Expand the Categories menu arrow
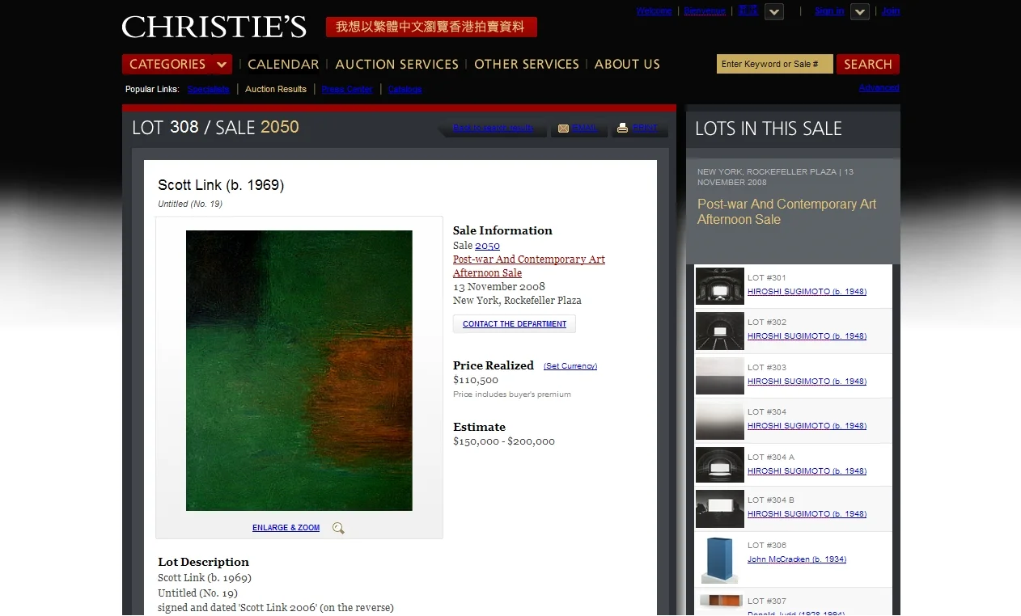Viewport: 1021px width, 616px height. [x=222, y=64]
